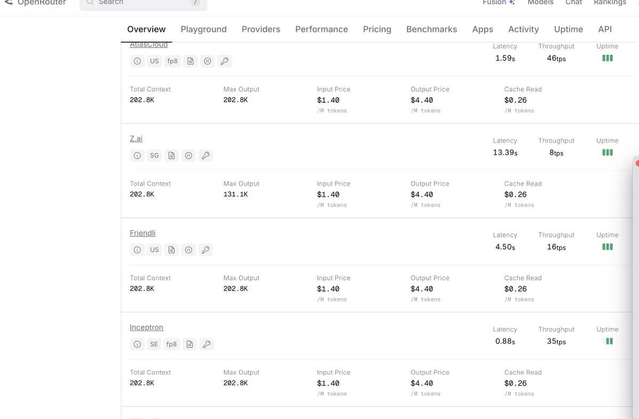Switch to the Uptime tab

[569, 29]
